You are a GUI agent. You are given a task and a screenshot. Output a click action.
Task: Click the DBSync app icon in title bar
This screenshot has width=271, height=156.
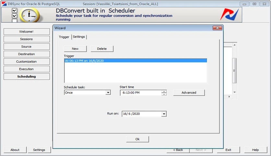pyautogui.click(x=4, y=4)
